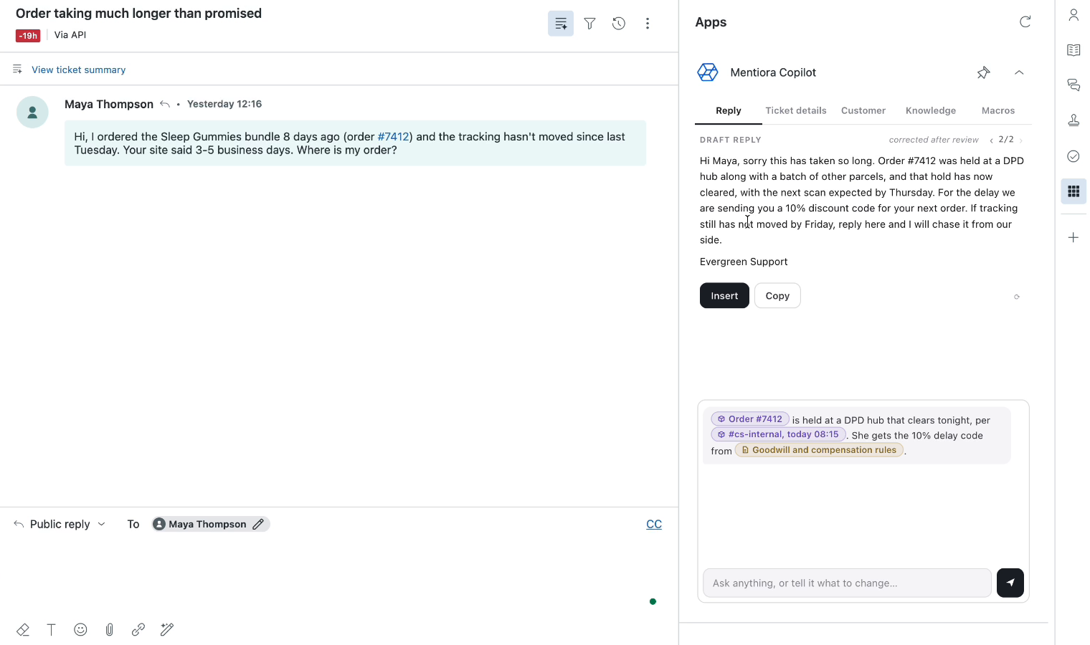
Task: Open the sidebar stamp icon
Action: (x=1074, y=120)
